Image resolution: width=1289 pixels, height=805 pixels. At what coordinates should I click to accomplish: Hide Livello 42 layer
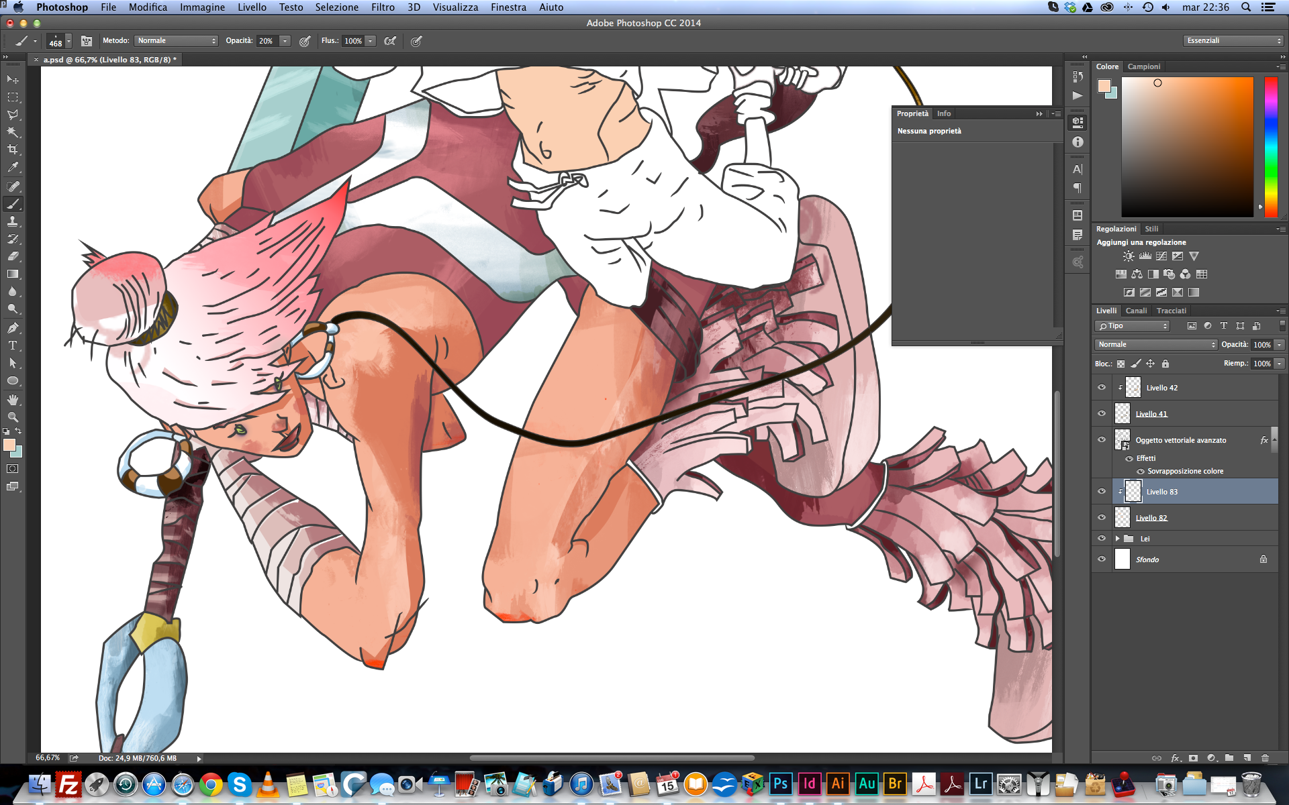pos(1102,388)
